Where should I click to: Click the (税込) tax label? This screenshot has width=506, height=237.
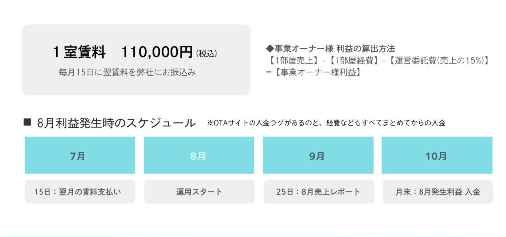pos(206,53)
